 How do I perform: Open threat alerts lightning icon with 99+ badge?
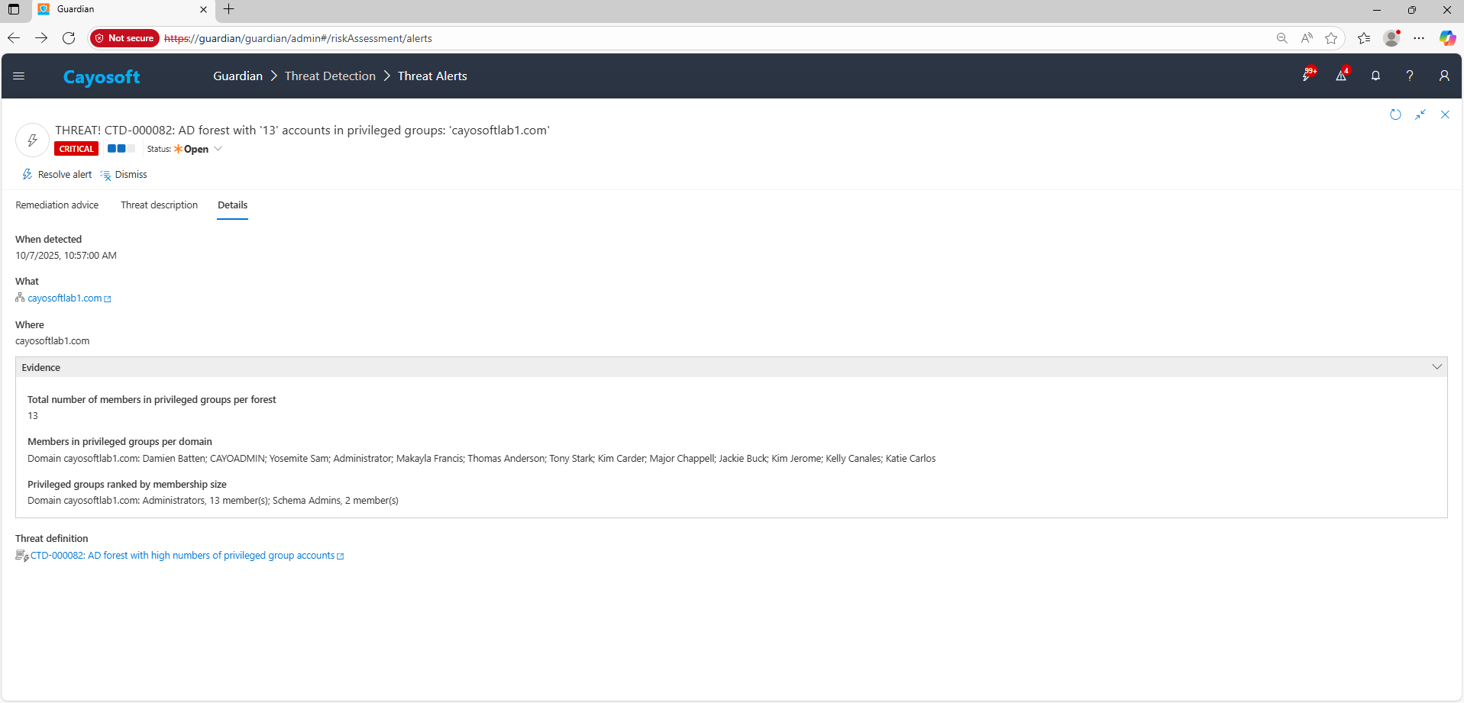click(1307, 76)
